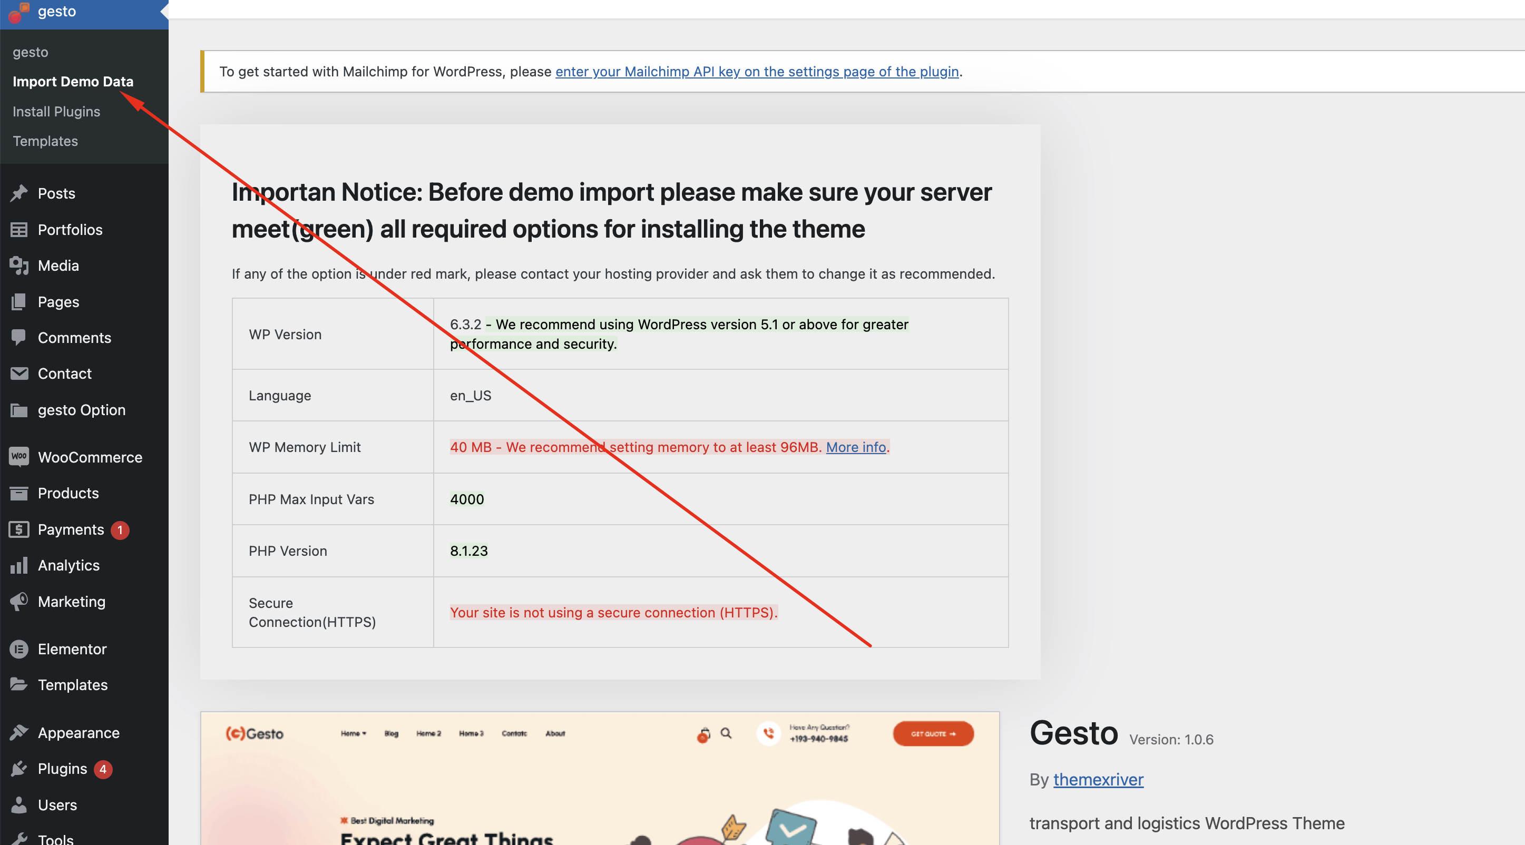Viewport: 1525px width, 845px height.
Task: Open the gesto Templates submenu item
Action: point(45,141)
